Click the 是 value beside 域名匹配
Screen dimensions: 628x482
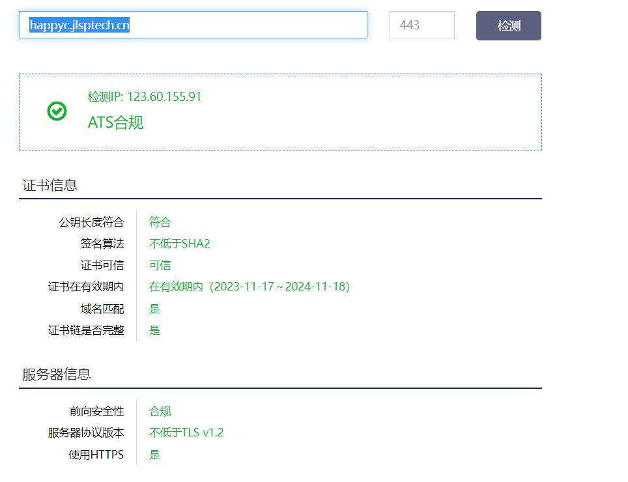click(x=154, y=309)
